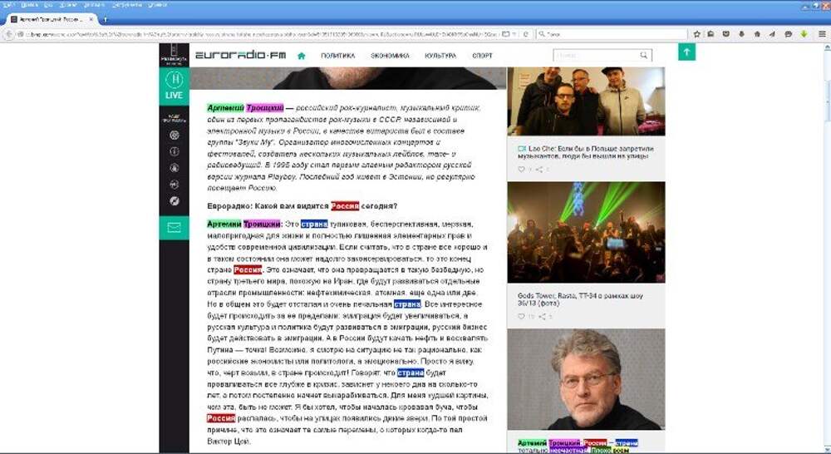The height and width of the screenshot is (454, 831).
Task: Click the reload page button in address bar
Action: click(525, 34)
